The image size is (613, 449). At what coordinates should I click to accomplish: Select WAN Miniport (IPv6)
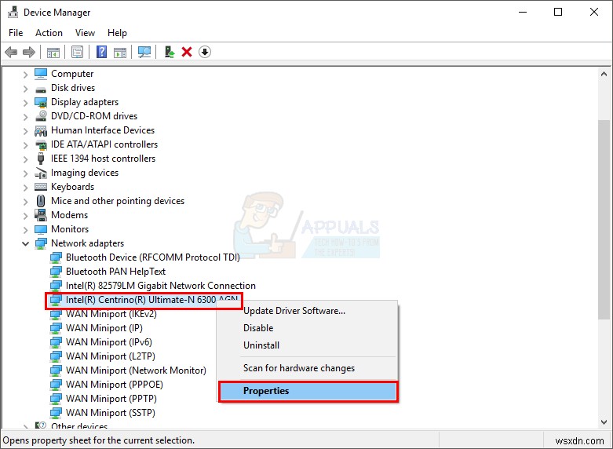108,341
